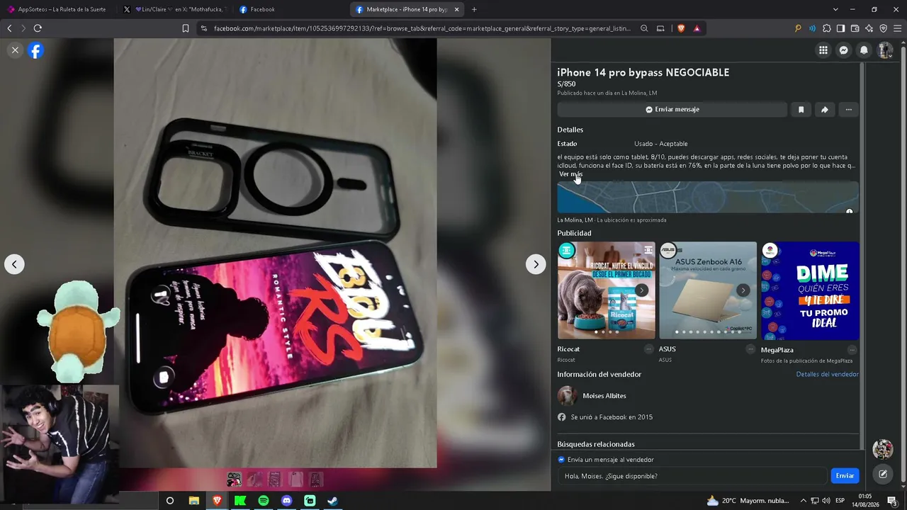Send the message with Enviar
The height and width of the screenshot is (510, 907).
845,476
